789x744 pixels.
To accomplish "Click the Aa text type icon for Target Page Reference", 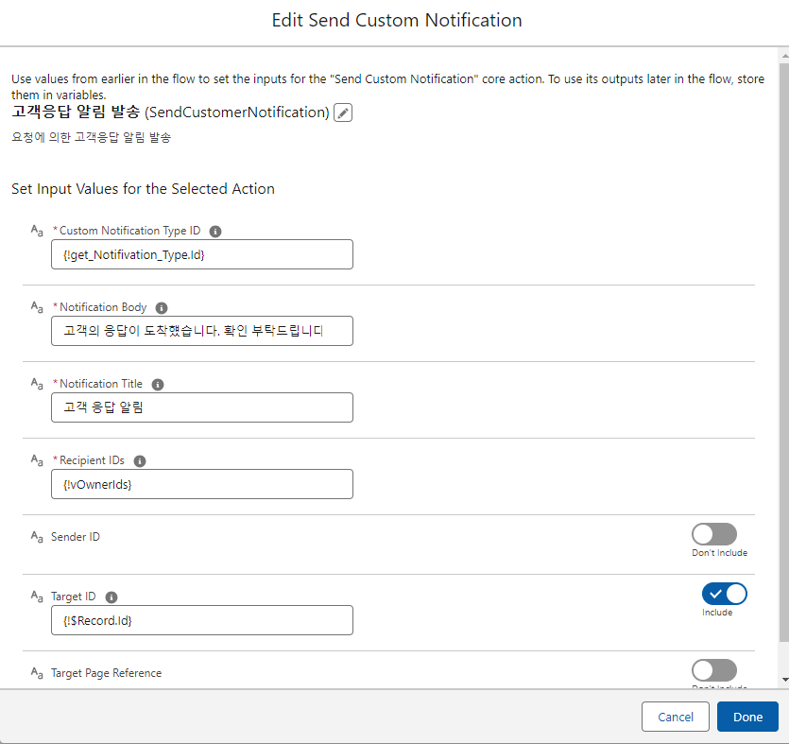I will pyautogui.click(x=37, y=673).
